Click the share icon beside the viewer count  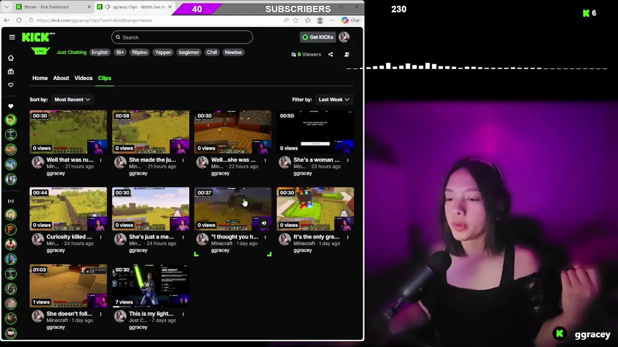click(x=330, y=54)
